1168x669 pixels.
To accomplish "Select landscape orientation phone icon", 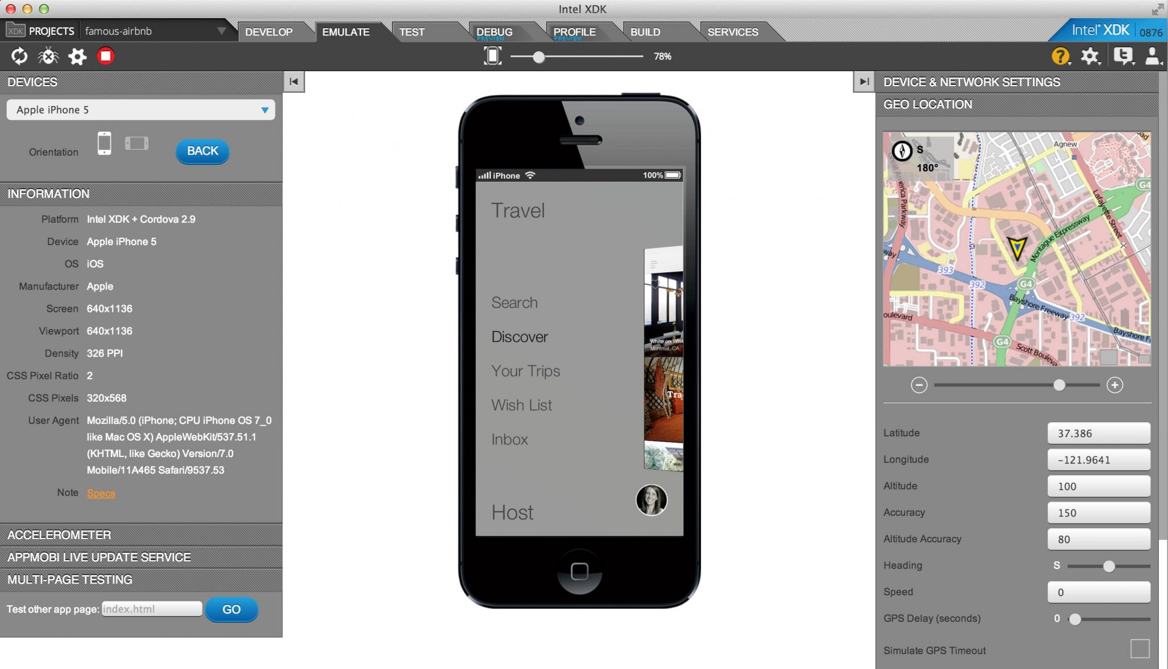I will tap(137, 143).
